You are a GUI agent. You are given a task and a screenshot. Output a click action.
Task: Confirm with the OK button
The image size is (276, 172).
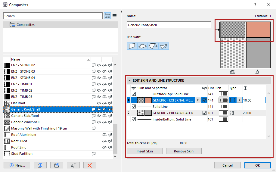coord(258,165)
